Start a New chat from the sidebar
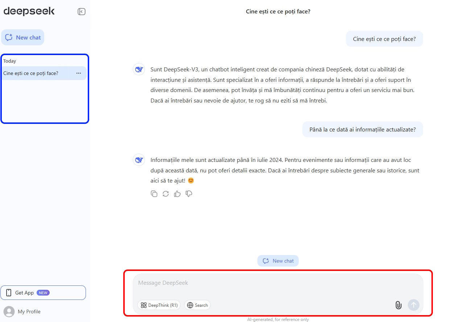The image size is (455, 322). coord(23,37)
